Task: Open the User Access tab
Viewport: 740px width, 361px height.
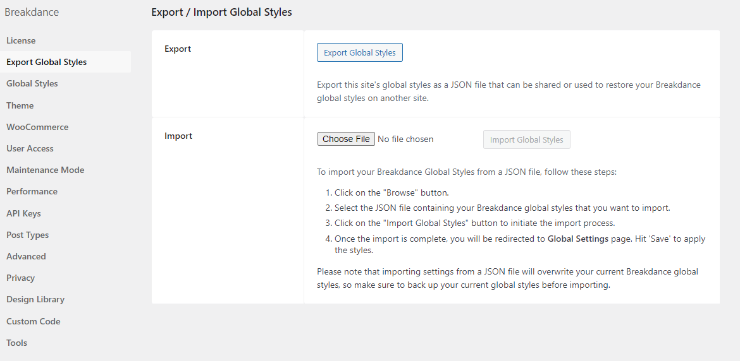Action: tap(30, 148)
